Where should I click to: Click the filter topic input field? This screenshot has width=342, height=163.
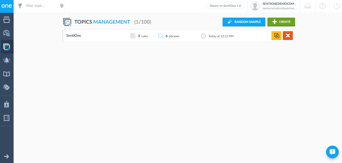tap(42, 6)
